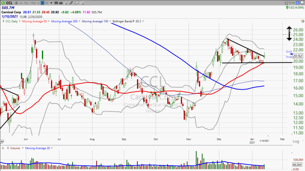Viewport: 305px width, 171px height.
Task: Click the reorder arrows beside CCL Daily
Action: click(3, 21)
